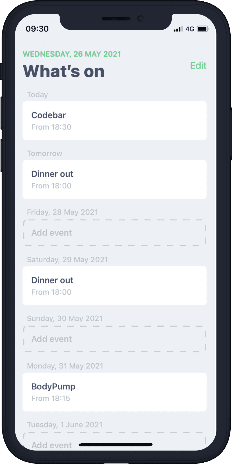The height and width of the screenshot is (464, 232).
Task: Open Saturday's Dinner out event
Action: click(115, 286)
